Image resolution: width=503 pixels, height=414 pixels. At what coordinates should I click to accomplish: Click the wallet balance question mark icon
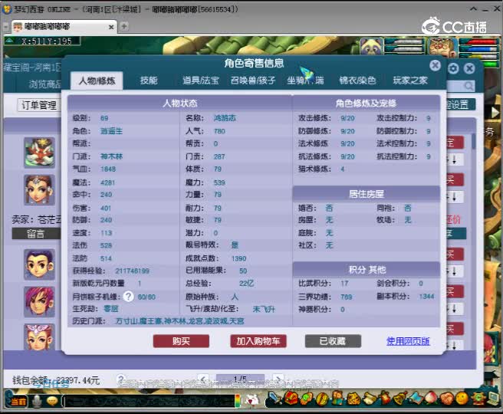[x=120, y=379]
